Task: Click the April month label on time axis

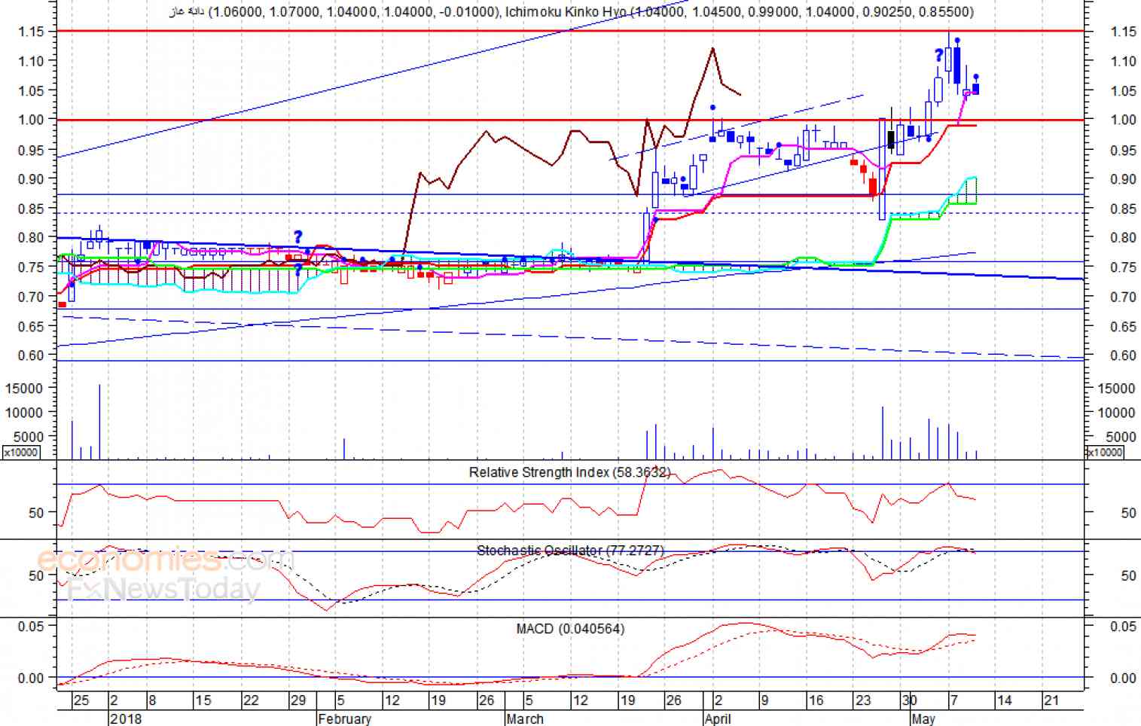Action: click(718, 718)
